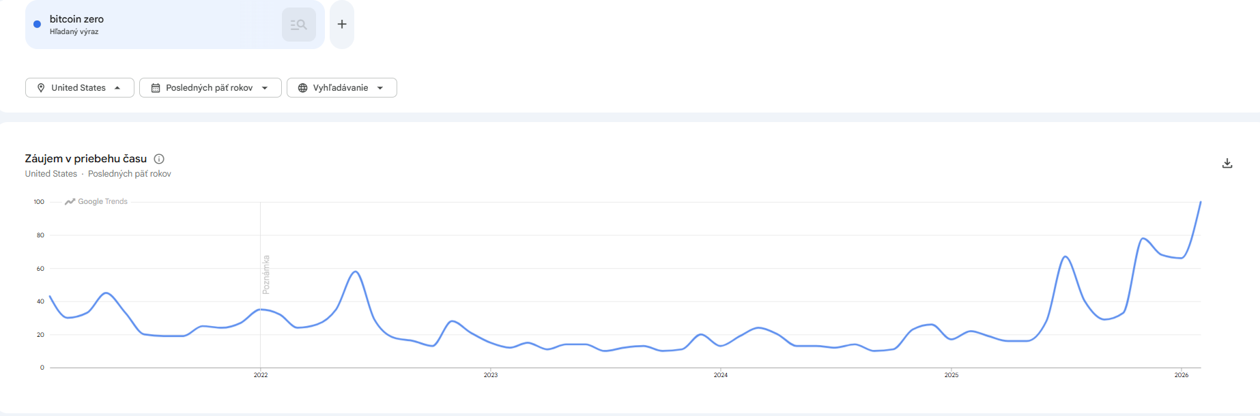Click the 100 value on the vertical axis
This screenshot has width=1260, height=416.
pos(39,202)
